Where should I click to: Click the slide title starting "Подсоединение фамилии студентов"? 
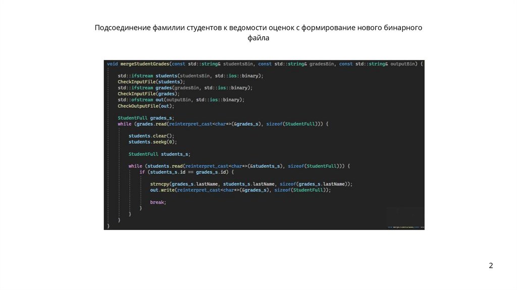(258, 32)
